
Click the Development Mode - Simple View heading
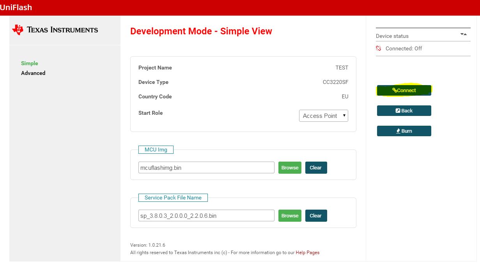[201, 31]
